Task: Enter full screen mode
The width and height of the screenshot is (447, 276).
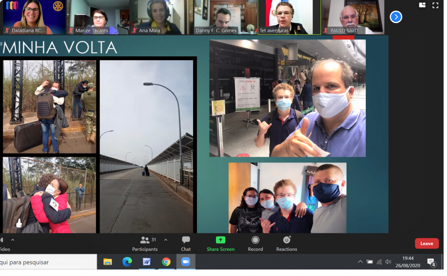Action: click(435, 5)
